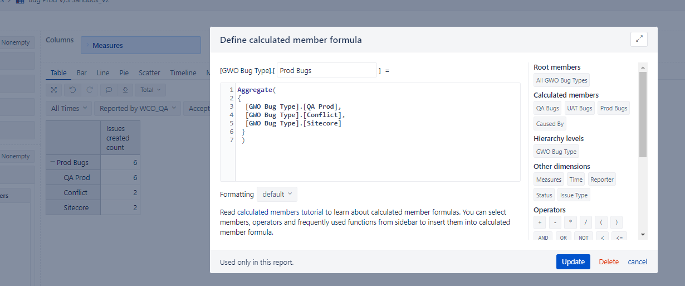Open the All Times page filter dropdown

(x=69, y=109)
